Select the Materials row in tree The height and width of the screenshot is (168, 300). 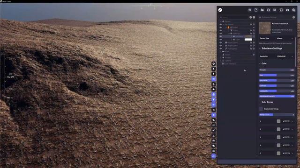click(x=236, y=33)
